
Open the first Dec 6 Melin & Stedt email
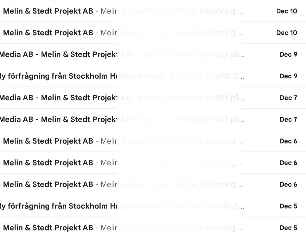pyautogui.click(x=48, y=141)
